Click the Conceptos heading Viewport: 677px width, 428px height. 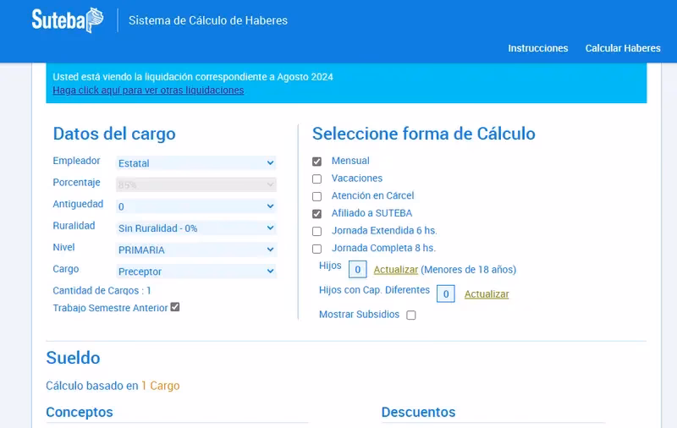coord(80,412)
